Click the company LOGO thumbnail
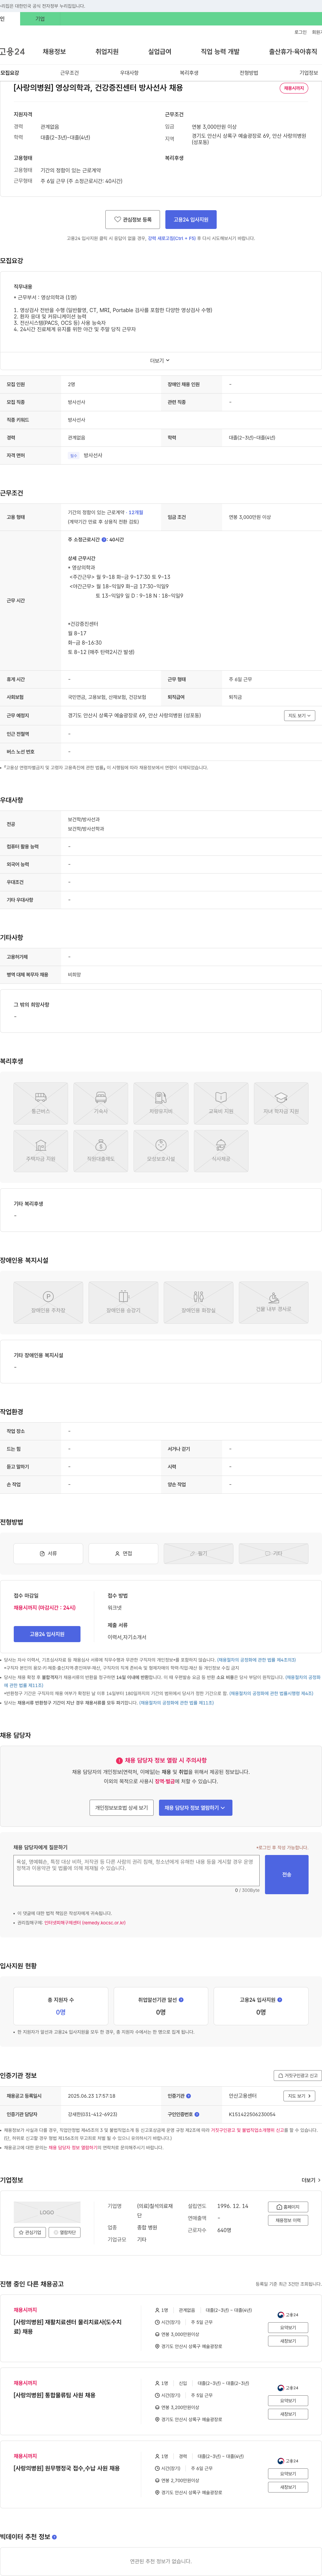 pyautogui.click(x=47, y=2212)
